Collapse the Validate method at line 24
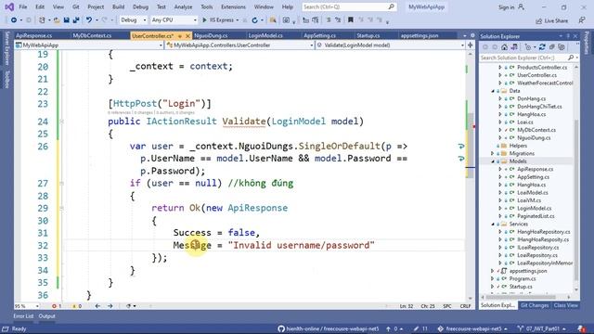 click(x=62, y=122)
